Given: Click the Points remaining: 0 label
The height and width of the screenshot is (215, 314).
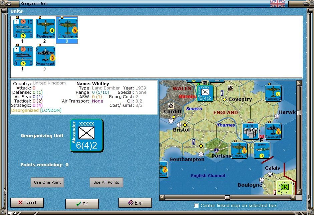Looking at the screenshot, I should pyautogui.click(x=44, y=165).
